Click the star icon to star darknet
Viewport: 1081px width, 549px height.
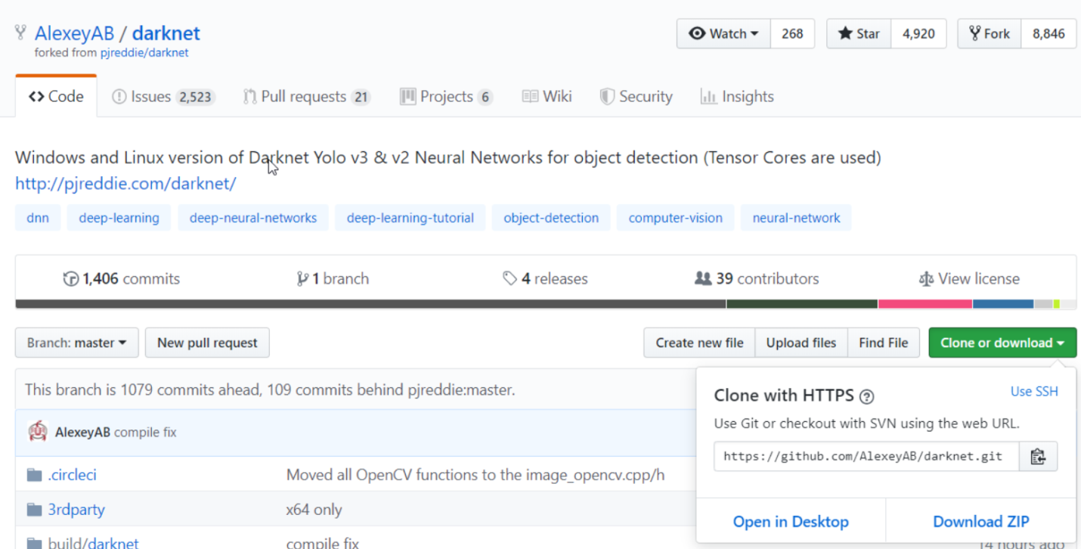coord(845,34)
